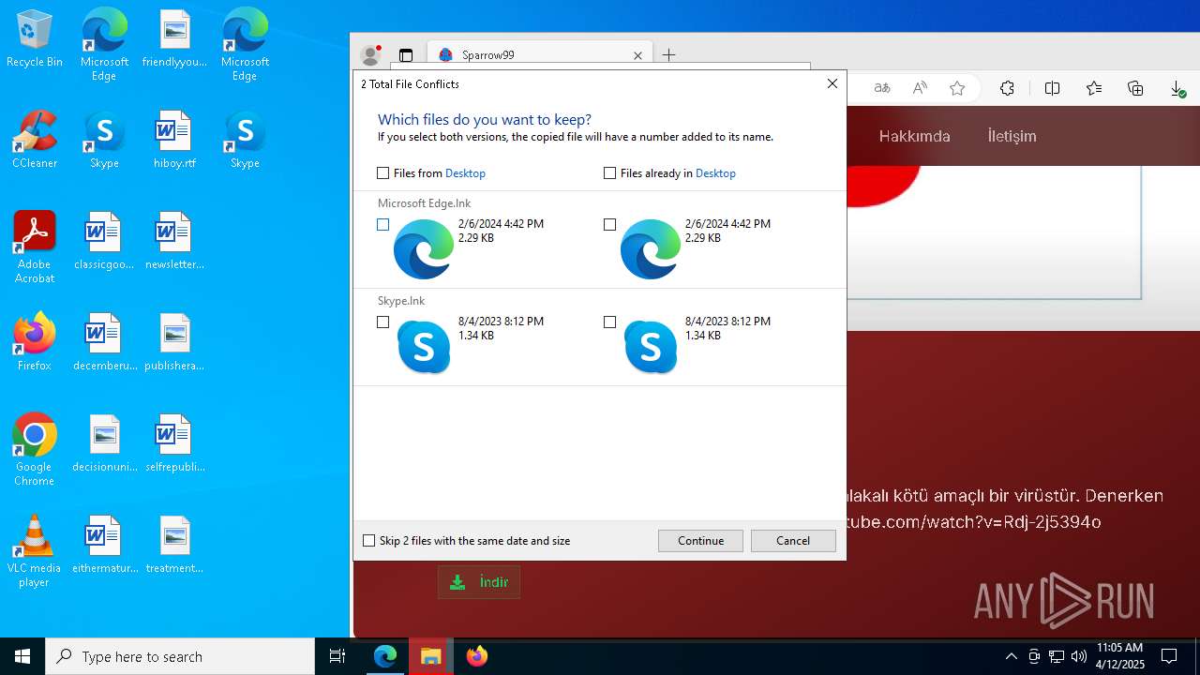Open the VLC media player desktop shortcut

pos(35,552)
